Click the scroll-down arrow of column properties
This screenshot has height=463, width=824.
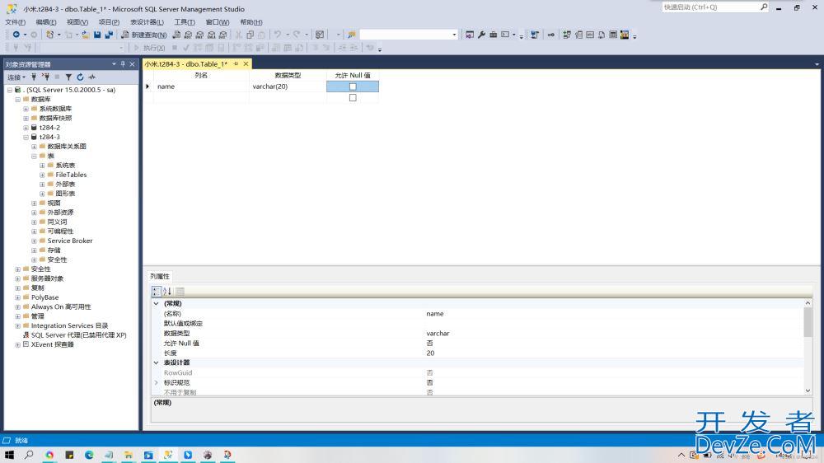[808, 391]
